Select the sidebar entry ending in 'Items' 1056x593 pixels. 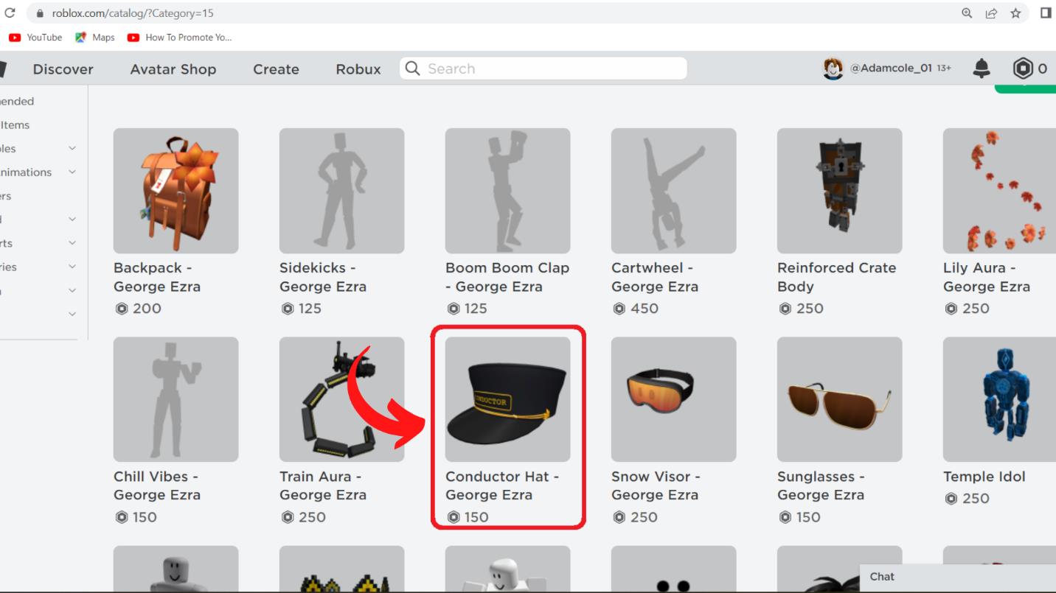tap(15, 124)
